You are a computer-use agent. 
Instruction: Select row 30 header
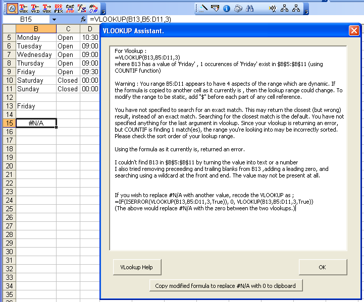(9, 252)
